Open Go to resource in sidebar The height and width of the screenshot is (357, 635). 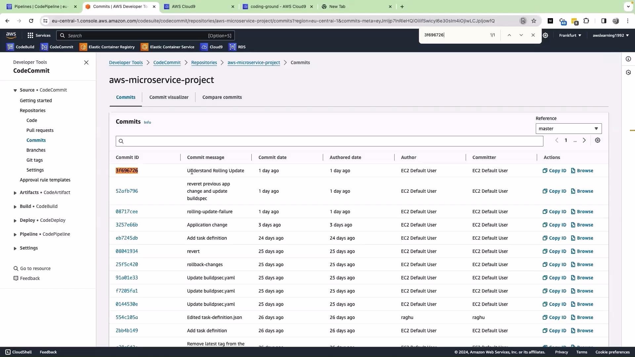32,268
